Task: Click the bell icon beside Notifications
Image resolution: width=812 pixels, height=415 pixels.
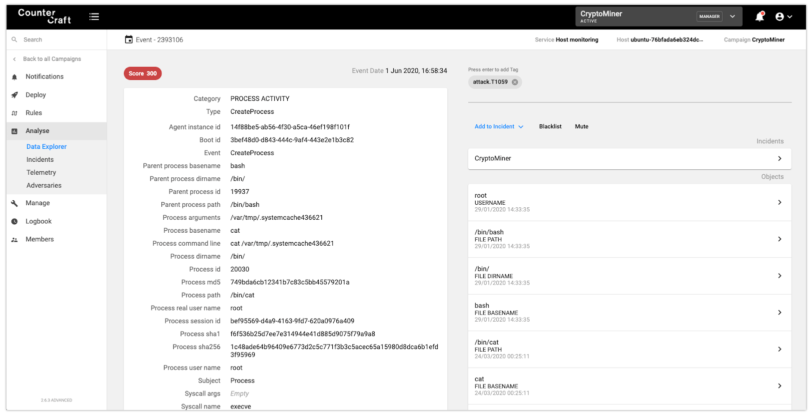Action: (14, 77)
